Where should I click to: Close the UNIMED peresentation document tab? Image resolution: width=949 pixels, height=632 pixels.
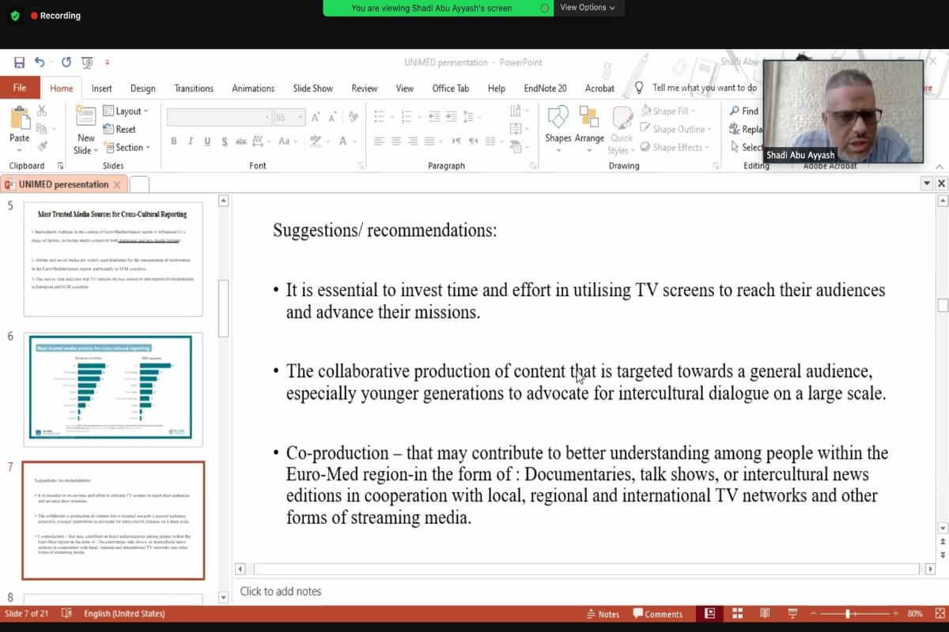117,185
